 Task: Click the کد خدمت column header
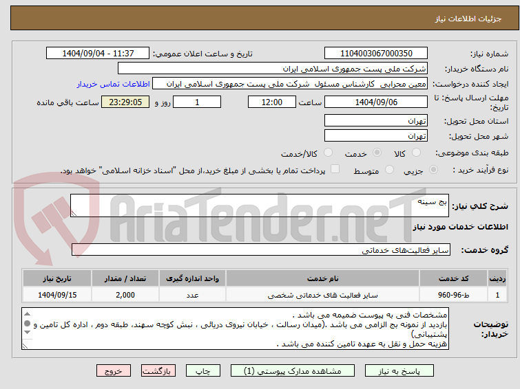453,278
